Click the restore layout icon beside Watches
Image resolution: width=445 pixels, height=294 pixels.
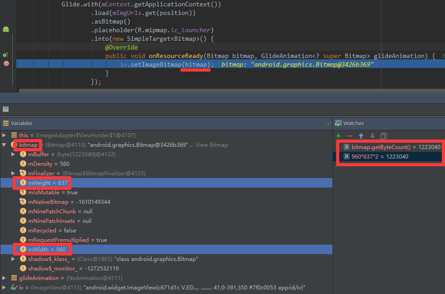[x=328, y=123]
